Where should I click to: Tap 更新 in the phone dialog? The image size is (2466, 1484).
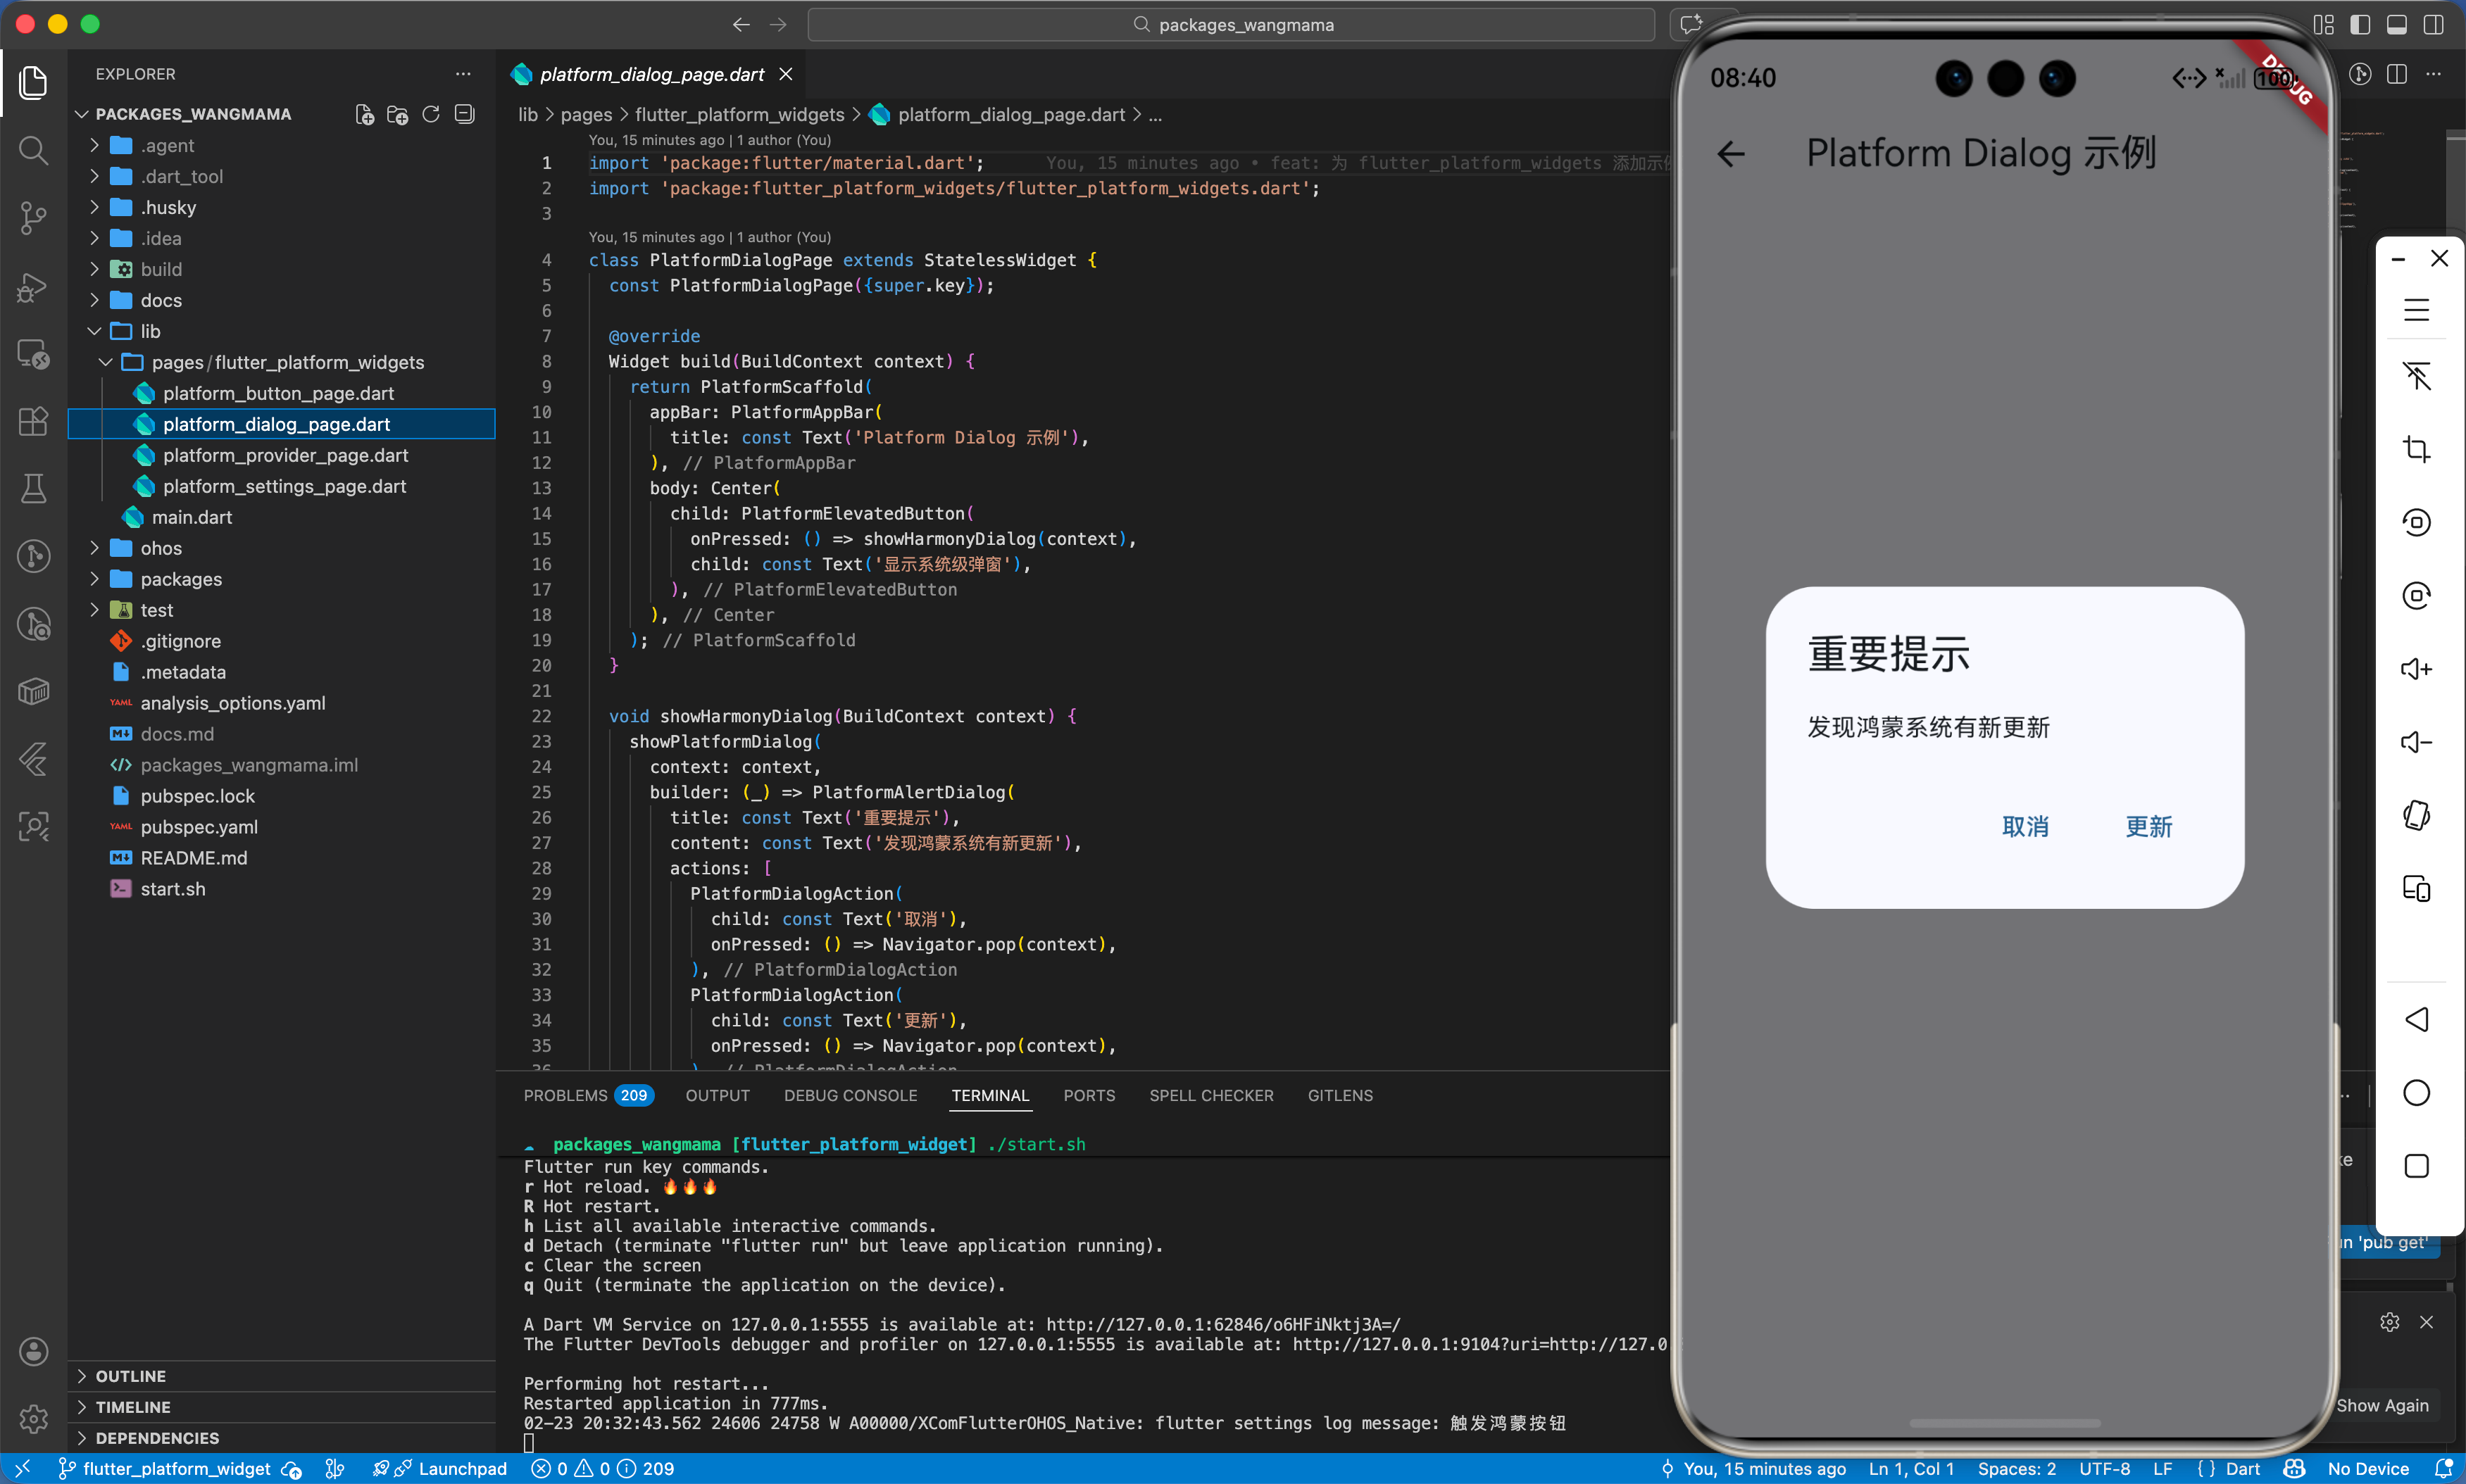tap(2148, 826)
